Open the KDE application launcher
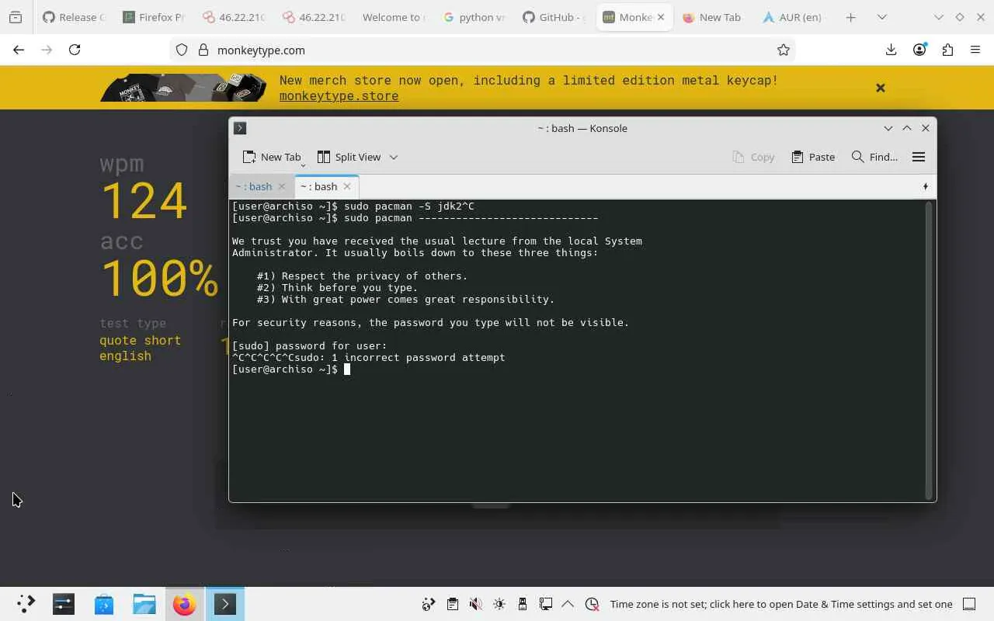The height and width of the screenshot is (621, 994). pos(26,604)
